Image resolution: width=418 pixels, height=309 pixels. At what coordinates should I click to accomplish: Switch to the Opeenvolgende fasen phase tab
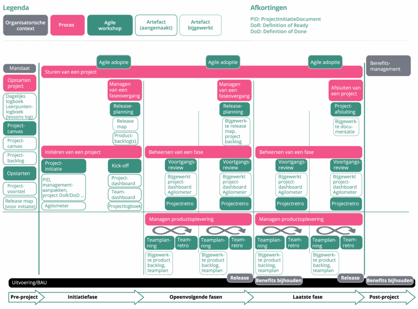[196, 297]
